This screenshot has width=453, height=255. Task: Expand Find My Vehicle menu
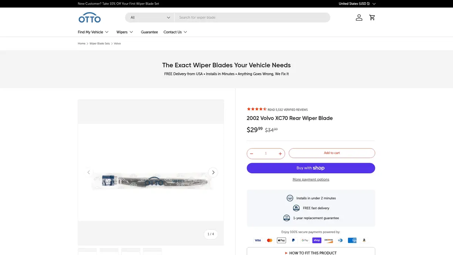click(93, 32)
